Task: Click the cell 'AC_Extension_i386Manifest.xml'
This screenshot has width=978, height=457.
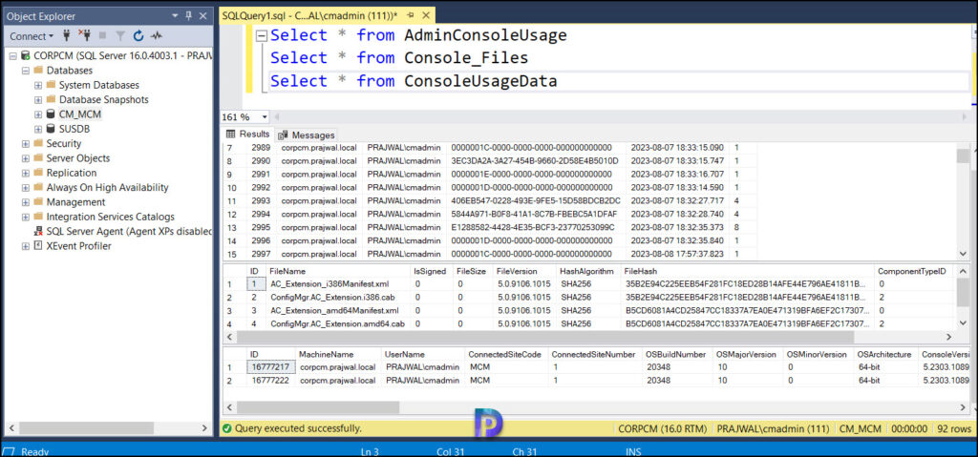Action: (337, 283)
